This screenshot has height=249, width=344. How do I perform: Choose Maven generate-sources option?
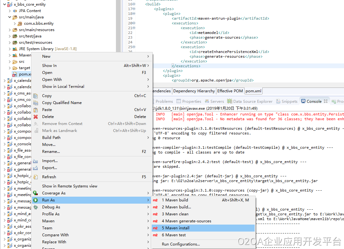click(186, 221)
